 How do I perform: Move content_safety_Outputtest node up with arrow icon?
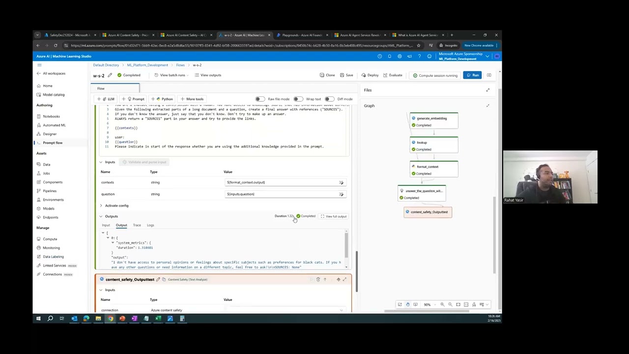point(325,279)
